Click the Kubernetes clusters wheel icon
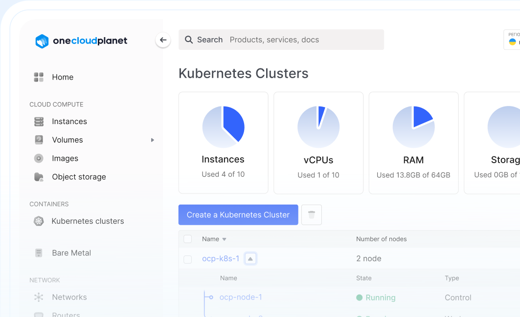This screenshot has height=317, width=520. [39, 221]
